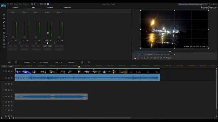Click the trim icon left of the scissors

point(10,62)
